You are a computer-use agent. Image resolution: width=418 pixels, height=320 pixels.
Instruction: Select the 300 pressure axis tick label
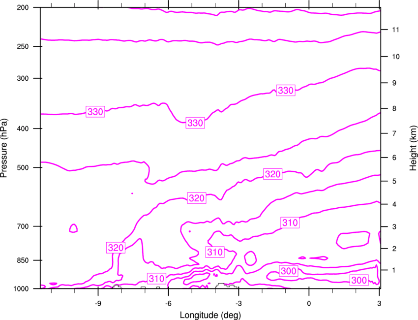tap(23, 78)
